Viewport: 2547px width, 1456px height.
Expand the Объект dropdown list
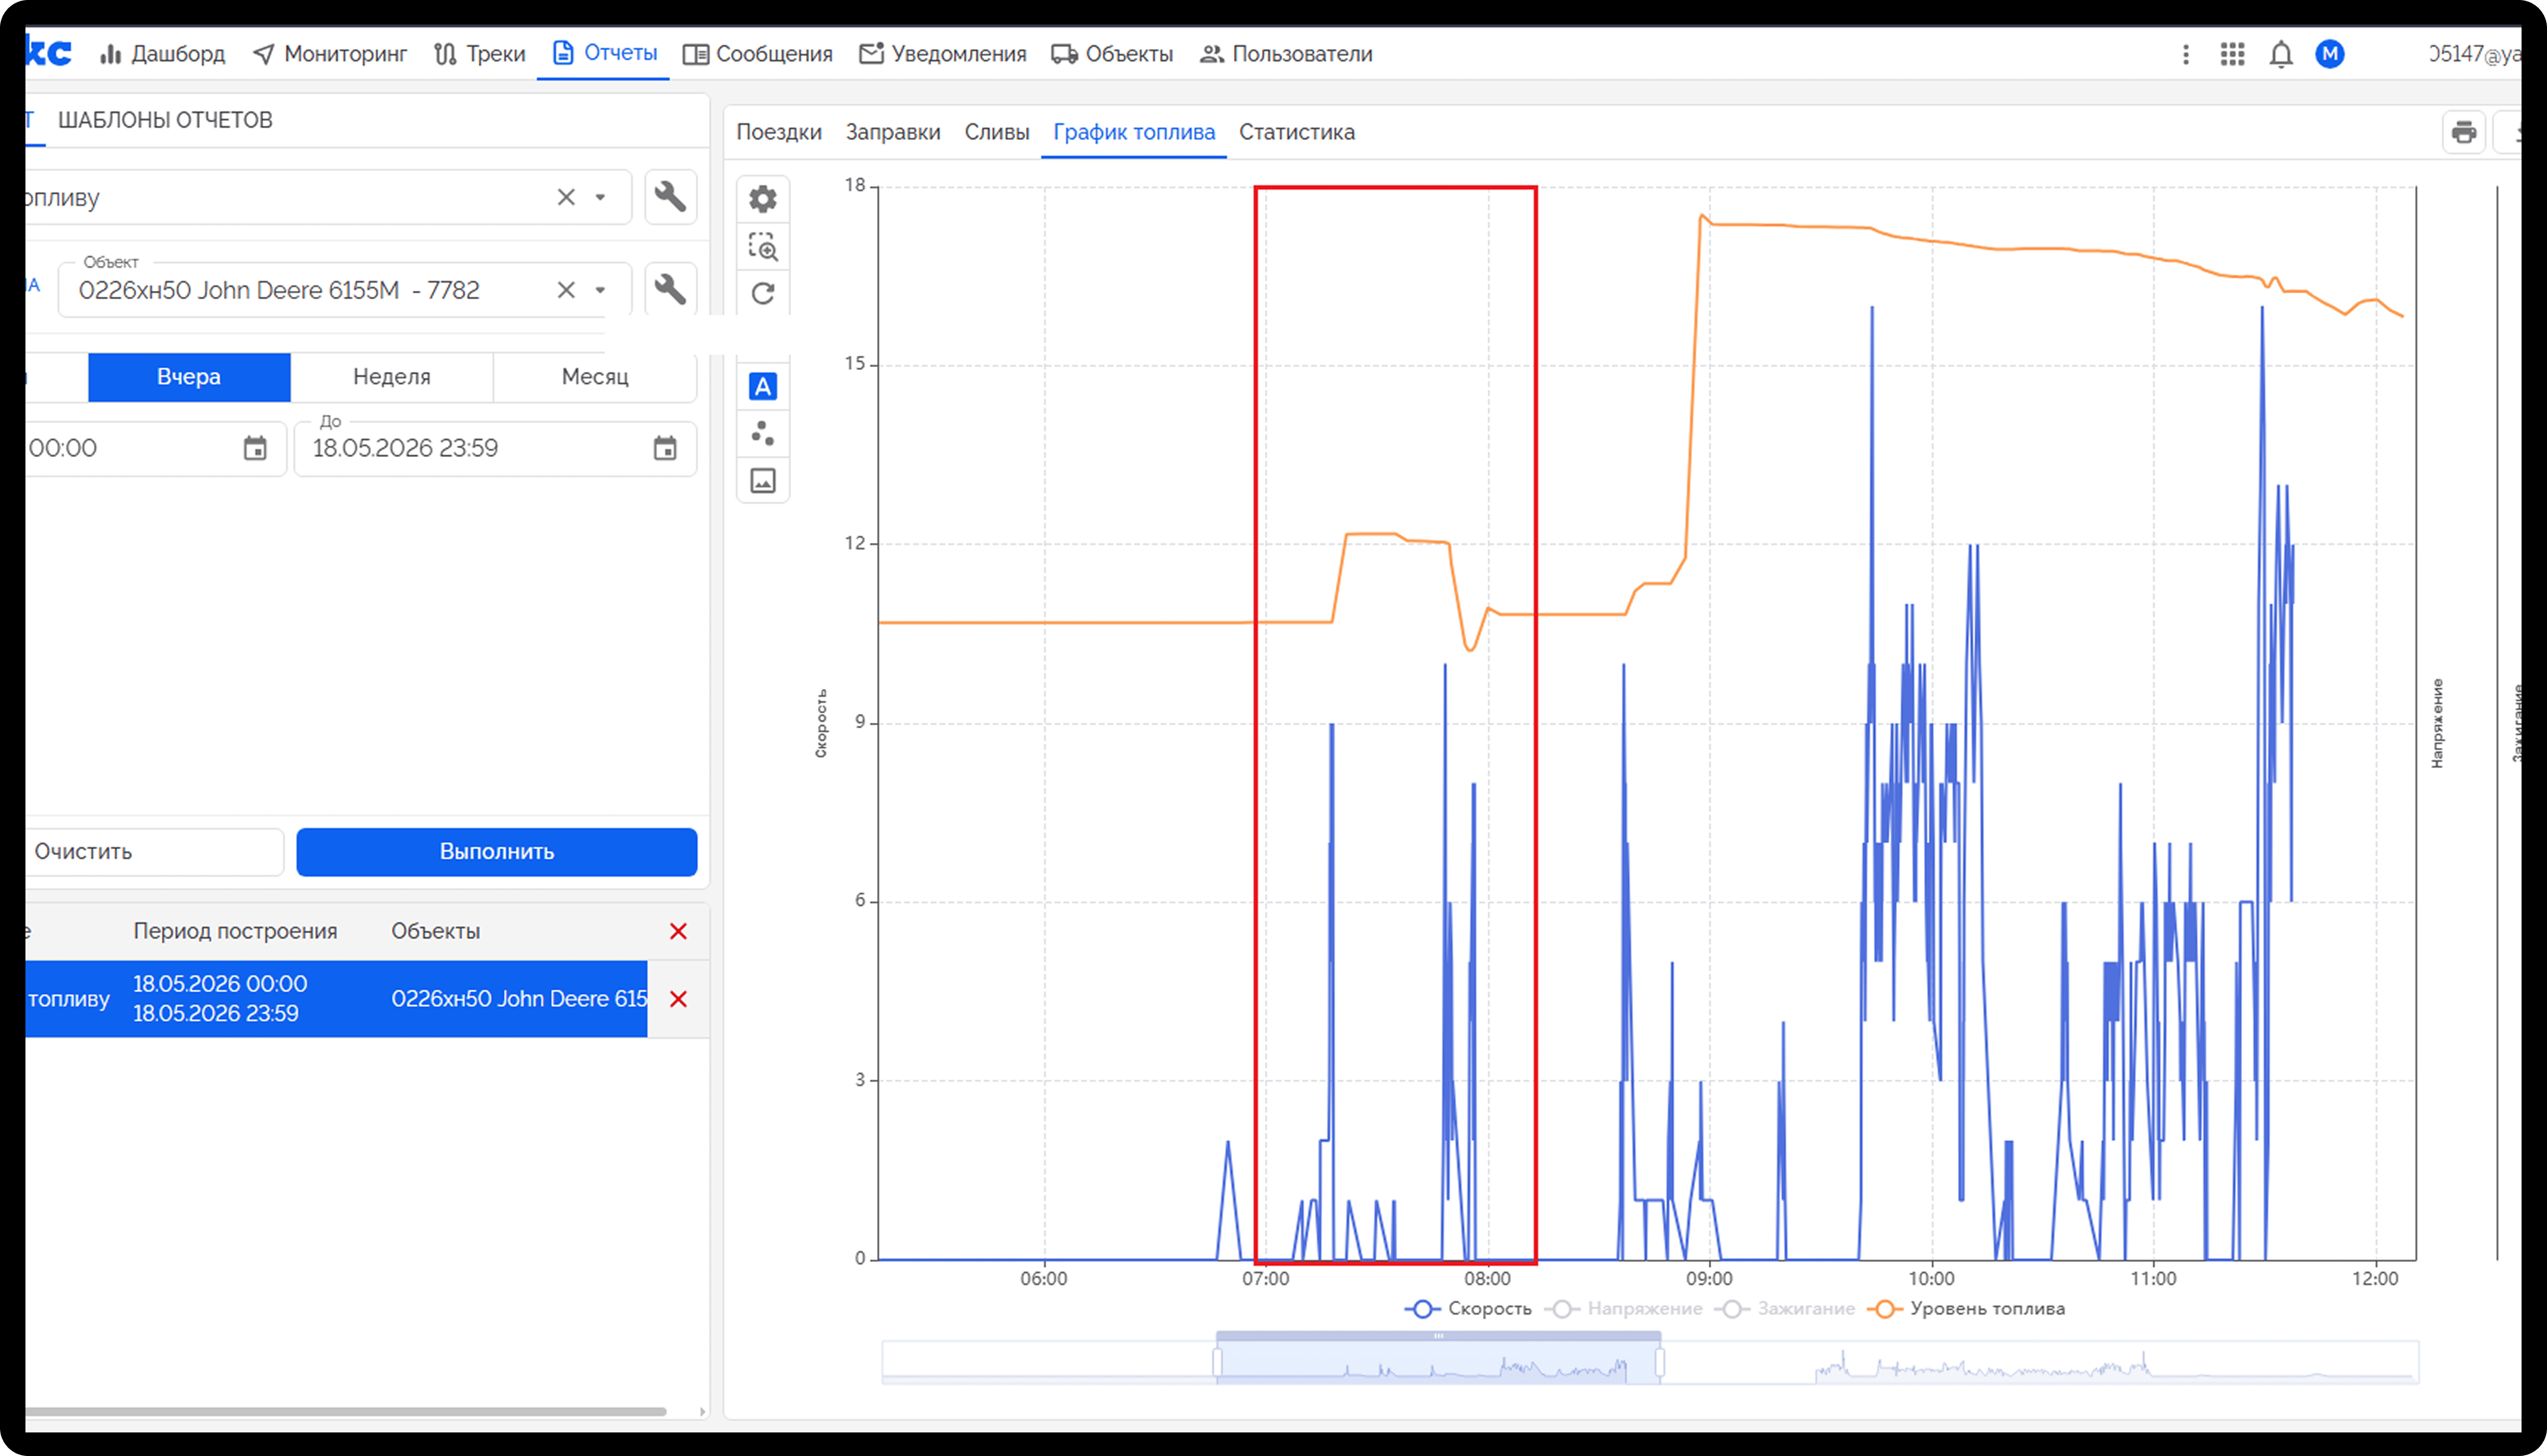tap(600, 290)
